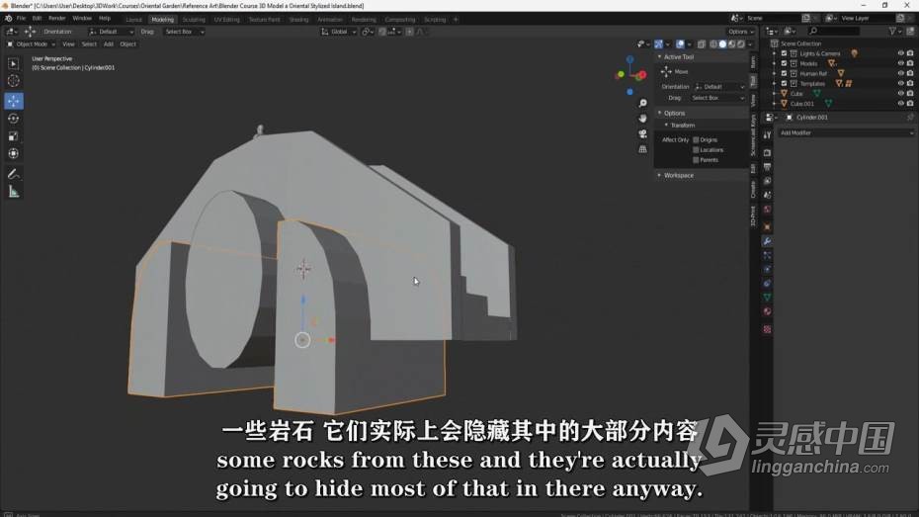Switch to Material Preview shading
The width and height of the screenshot is (919, 517).
(731, 43)
